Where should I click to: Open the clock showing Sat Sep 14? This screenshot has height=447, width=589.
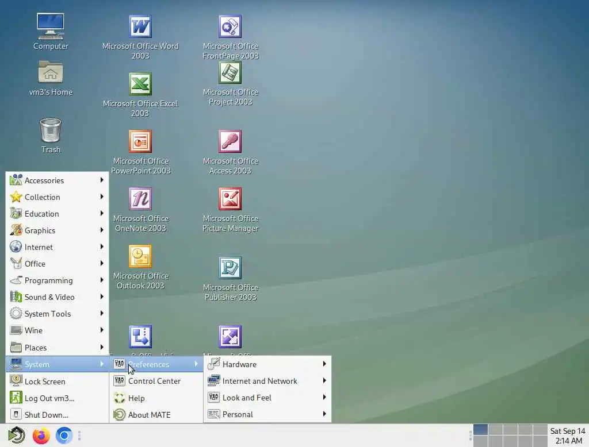[568, 436]
